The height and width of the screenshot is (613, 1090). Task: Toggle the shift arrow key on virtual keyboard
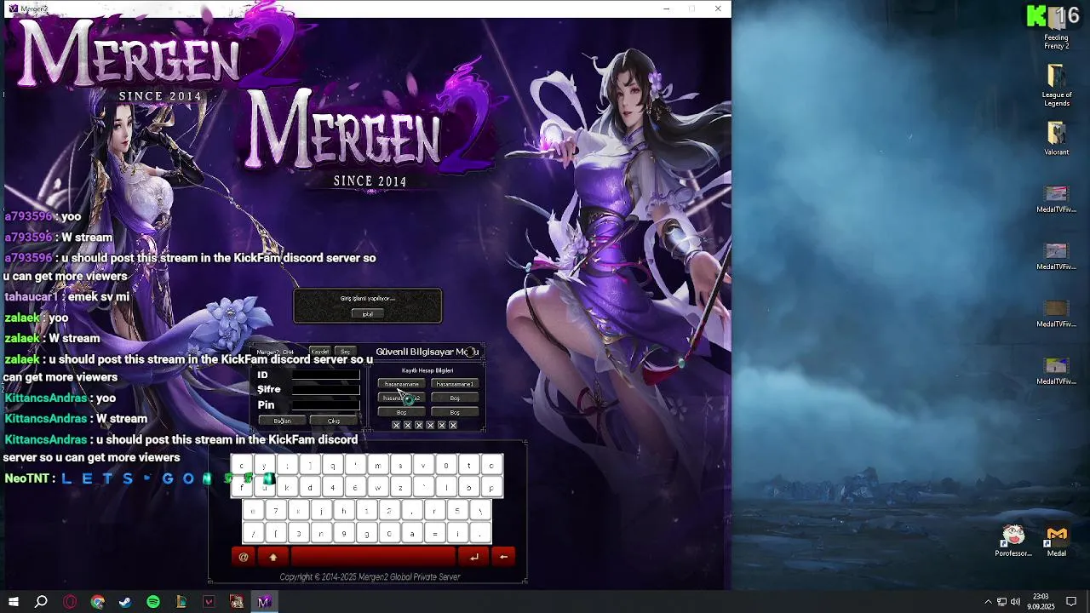[272, 557]
